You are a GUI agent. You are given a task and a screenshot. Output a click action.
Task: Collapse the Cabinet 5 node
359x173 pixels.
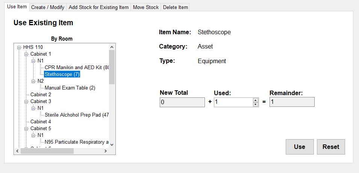pos(26,129)
